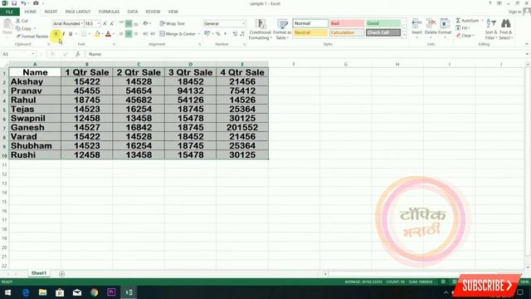531x299 pixels.
Task: Apply Percent Style format
Action: pos(217,34)
